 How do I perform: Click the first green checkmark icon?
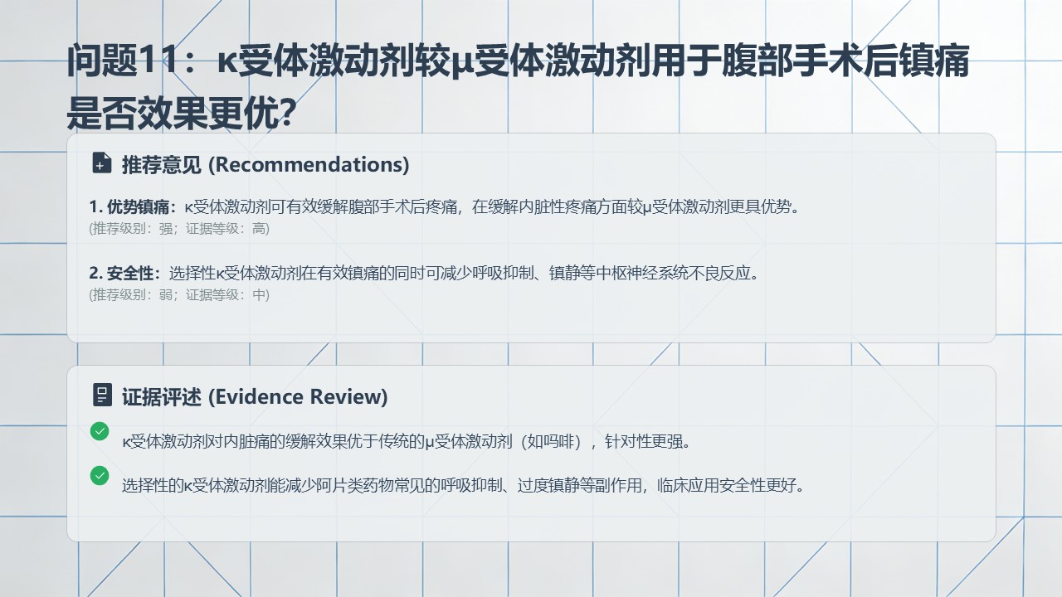pos(100,431)
